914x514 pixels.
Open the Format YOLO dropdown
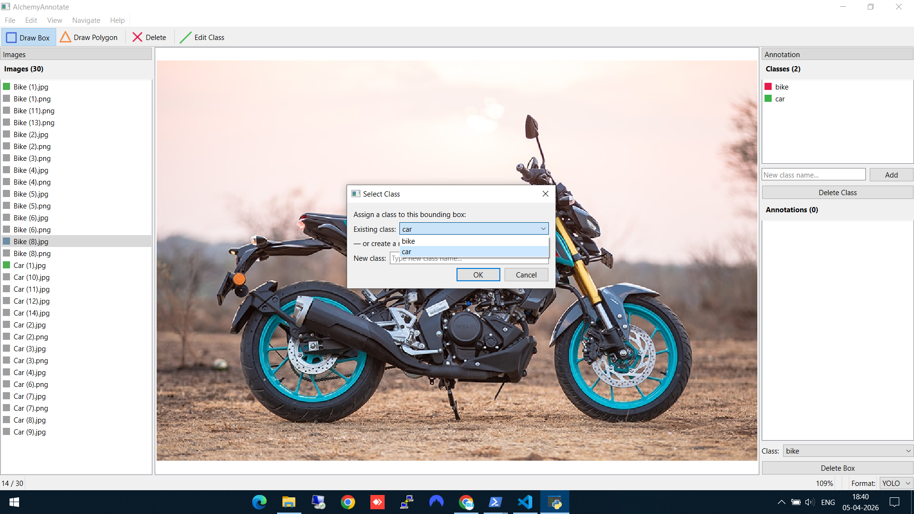coord(908,483)
